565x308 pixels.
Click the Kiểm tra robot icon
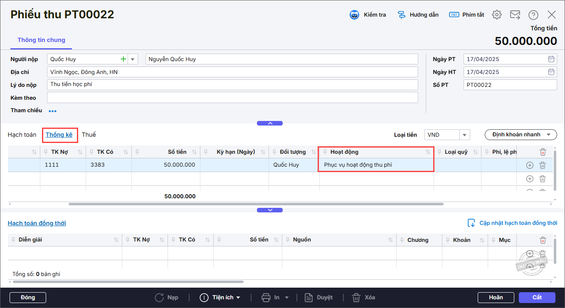pos(354,15)
